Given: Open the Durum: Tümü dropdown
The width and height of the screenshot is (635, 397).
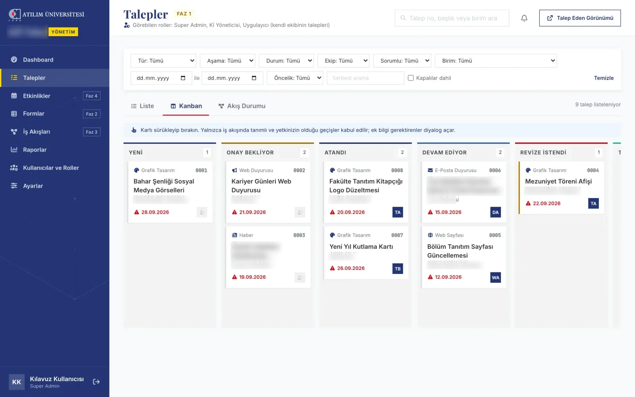Looking at the screenshot, I should coord(286,61).
